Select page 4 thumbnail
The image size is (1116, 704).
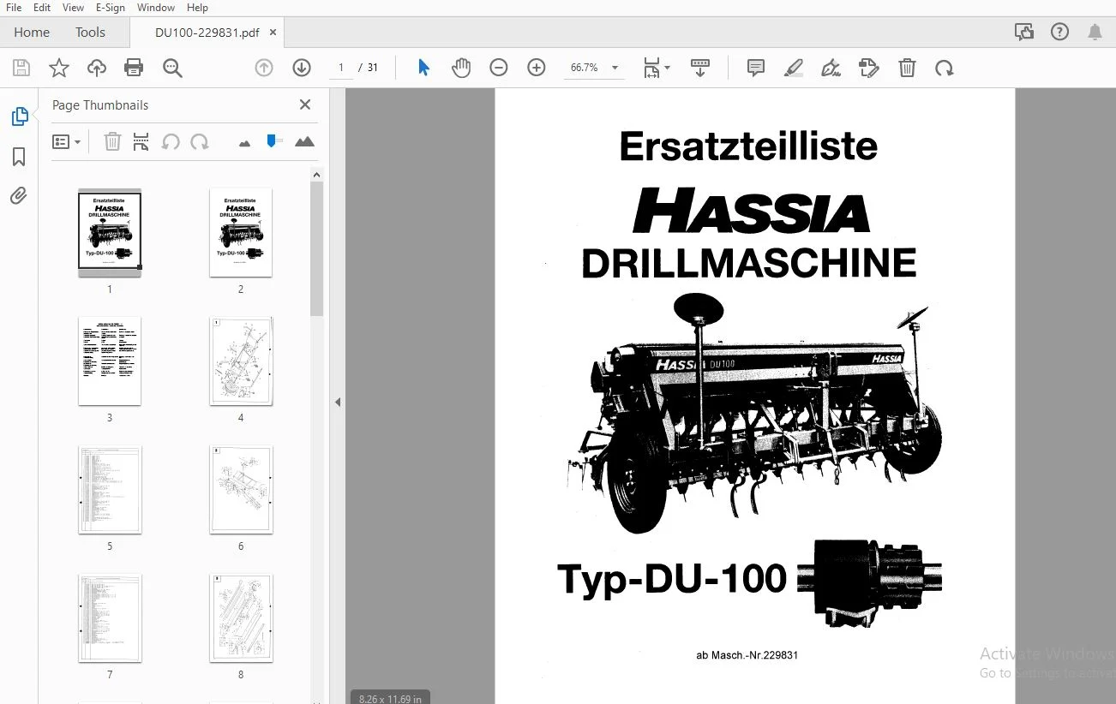[241, 361]
